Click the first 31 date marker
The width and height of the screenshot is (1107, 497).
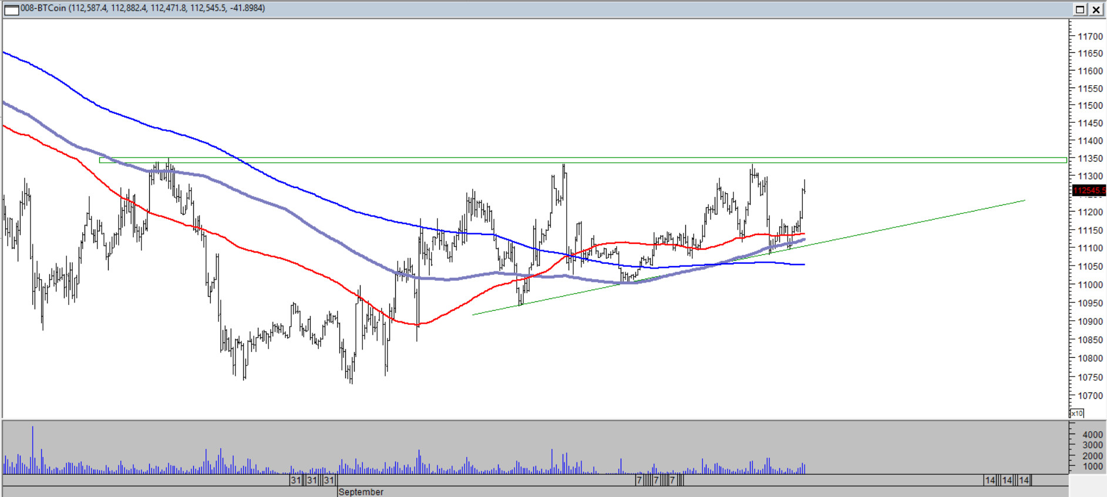point(296,481)
